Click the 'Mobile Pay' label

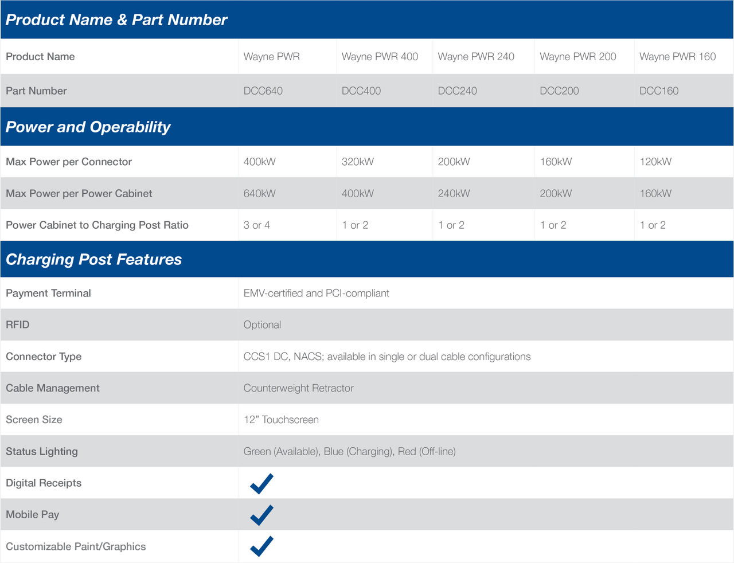tap(32, 514)
